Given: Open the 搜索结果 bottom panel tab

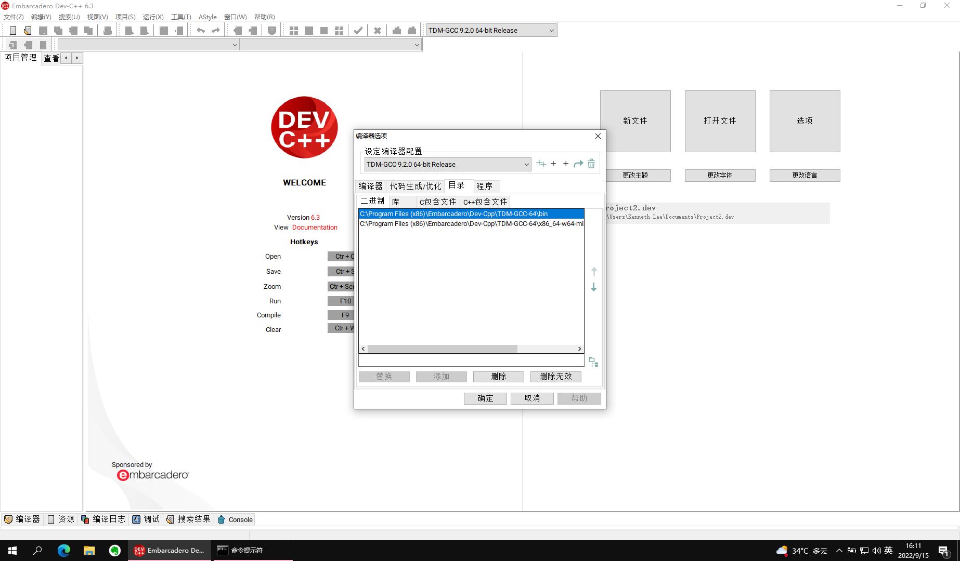Looking at the screenshot, I should coord(188,519).
